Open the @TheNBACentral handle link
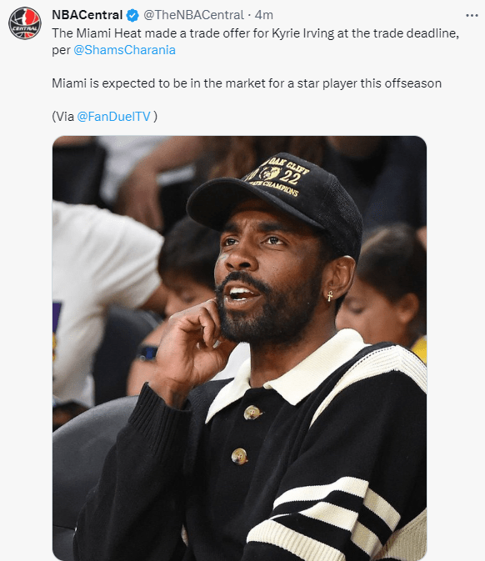Screen dimensions: 485x561 [x=193, y=15]
